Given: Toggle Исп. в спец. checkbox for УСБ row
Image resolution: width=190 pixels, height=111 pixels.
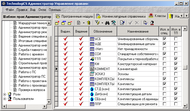Looking at the screenshot, I should point(165,39).
